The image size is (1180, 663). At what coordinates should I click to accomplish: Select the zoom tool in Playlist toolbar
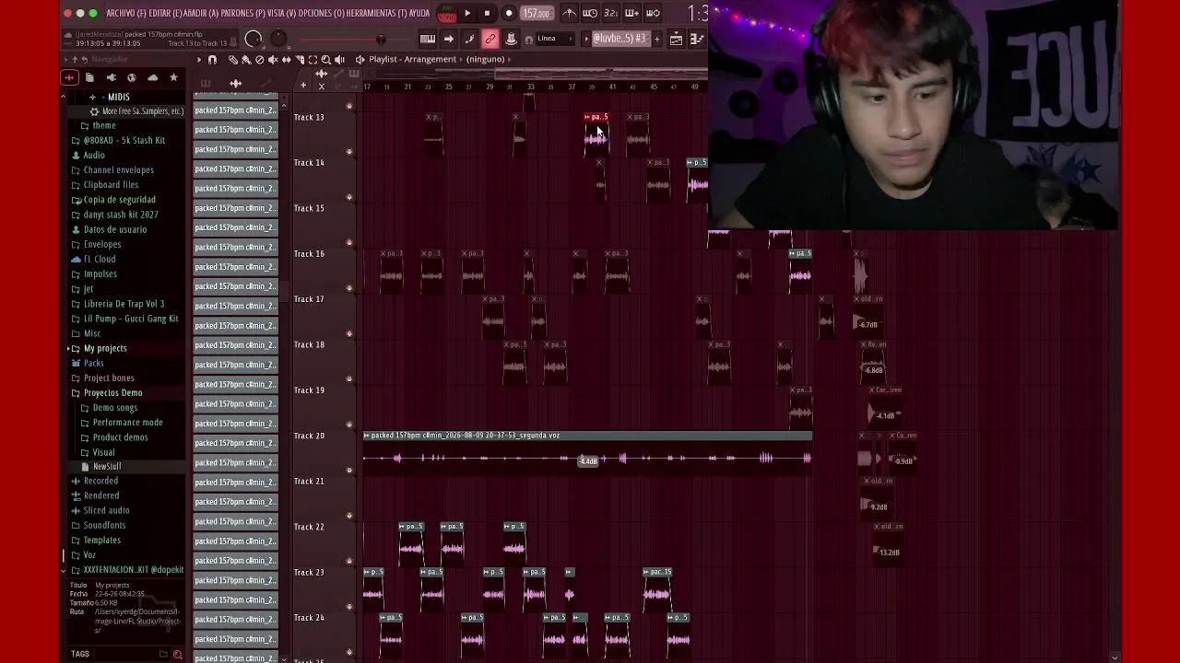pyautogui.click(x=325, y=60)
